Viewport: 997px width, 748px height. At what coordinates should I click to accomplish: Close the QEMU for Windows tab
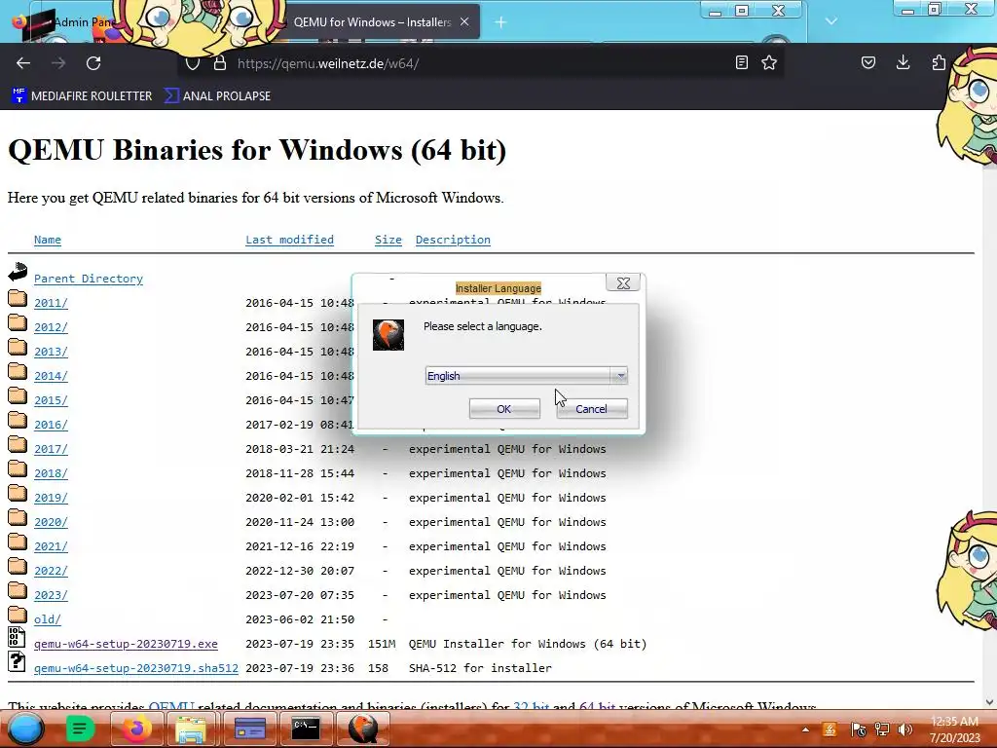pos(464,21)
